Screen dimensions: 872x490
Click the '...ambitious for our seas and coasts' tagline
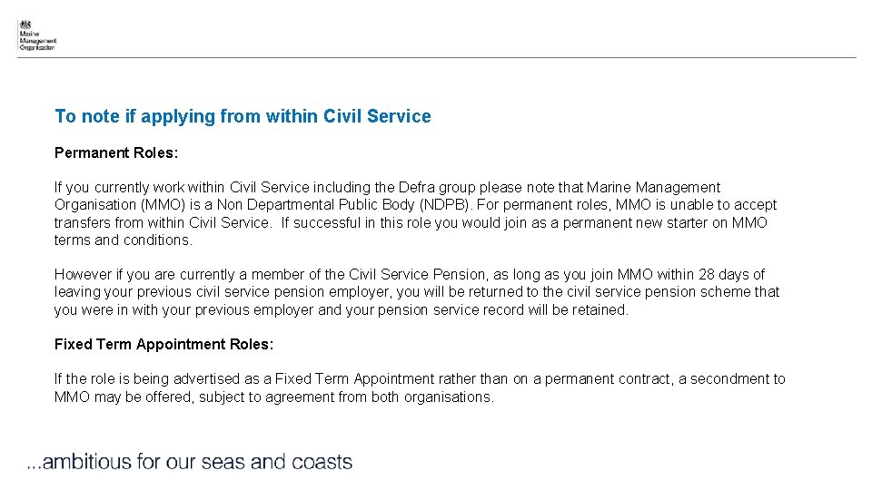coord(189,462)
